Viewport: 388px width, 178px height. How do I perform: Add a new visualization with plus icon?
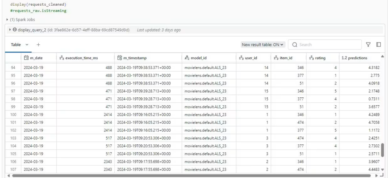pyautogui.click(x=38, y=45)
